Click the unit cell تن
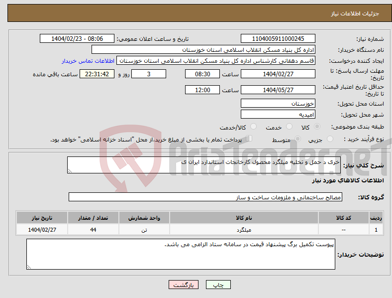Viewport: 392px width, 298px height. pos(144,229)
